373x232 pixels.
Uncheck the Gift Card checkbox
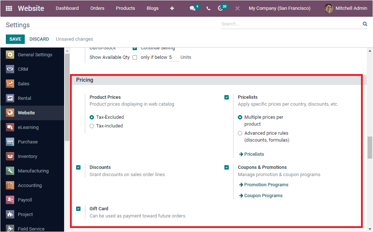[x=78, y=209]
